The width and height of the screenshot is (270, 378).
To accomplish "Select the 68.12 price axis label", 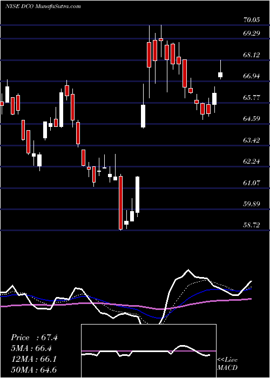I will pyautogui.click(x=252, y=55).
